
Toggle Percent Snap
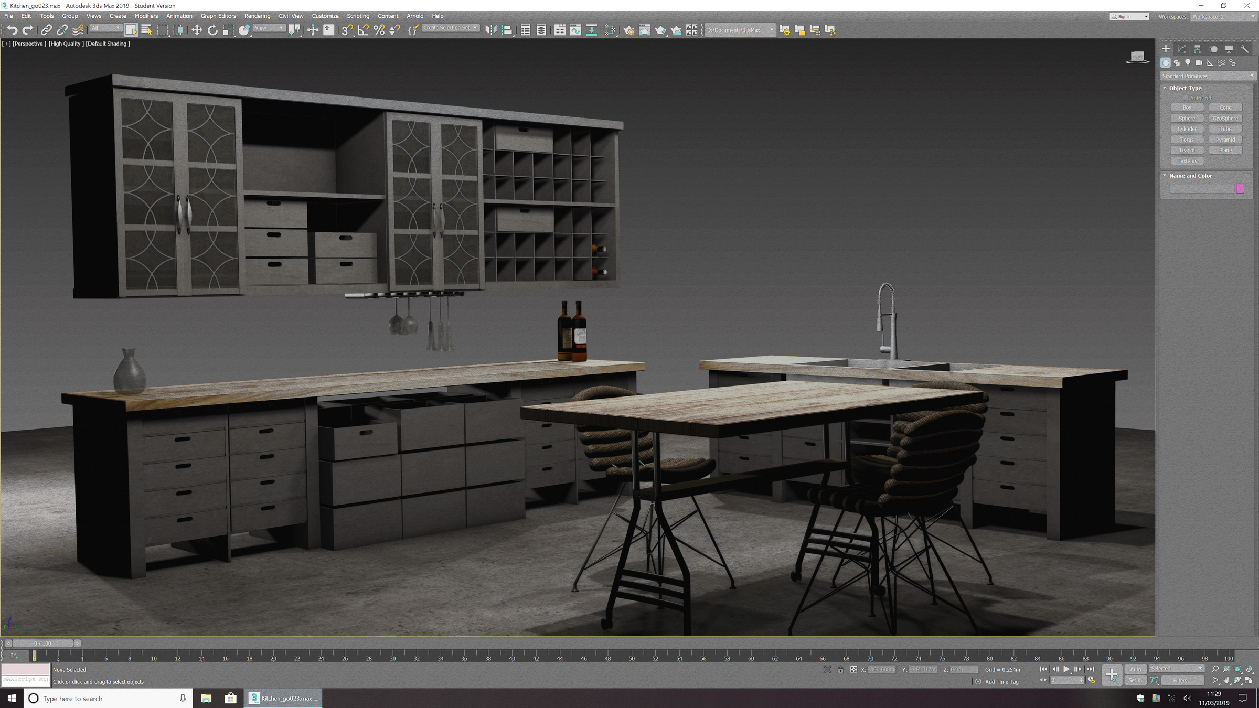click(379, 30)
